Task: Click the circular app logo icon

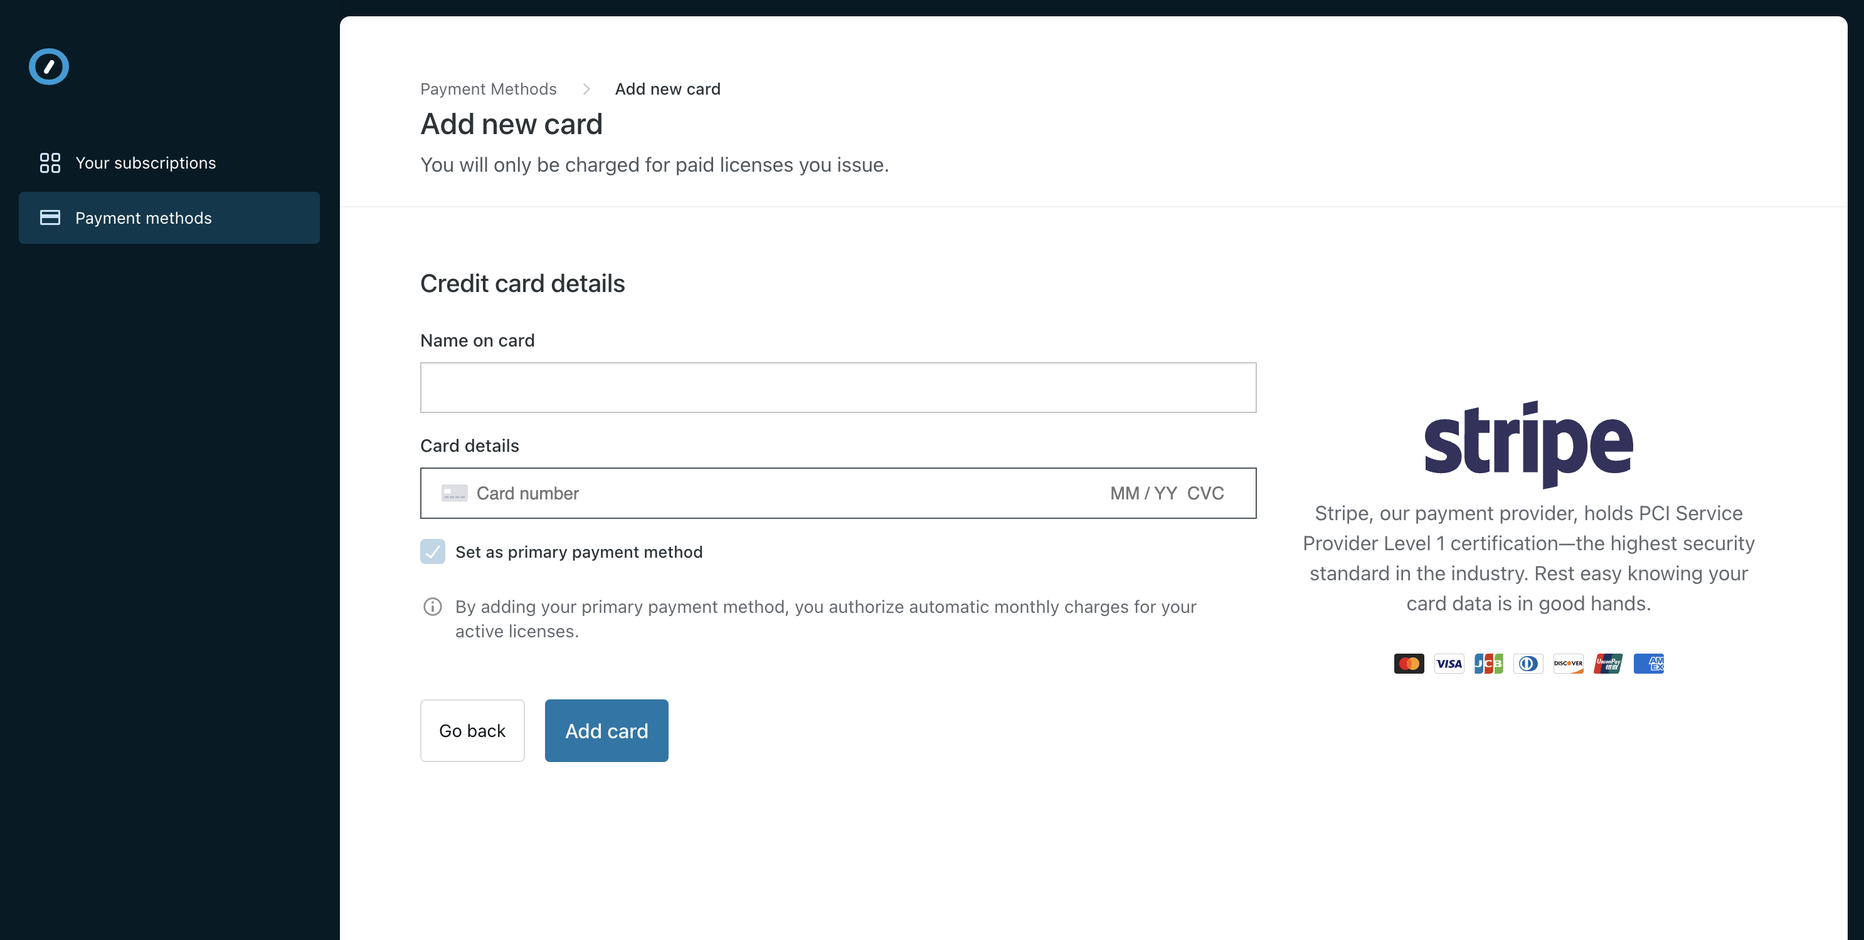Action: click(48, 66)
